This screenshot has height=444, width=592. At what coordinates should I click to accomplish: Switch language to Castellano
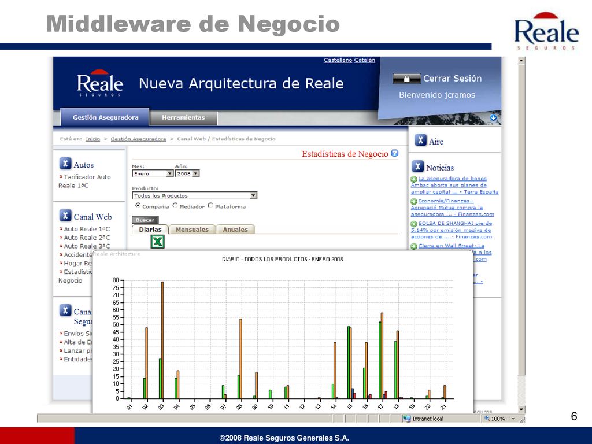pyautogui.click(x=338, y=60)
